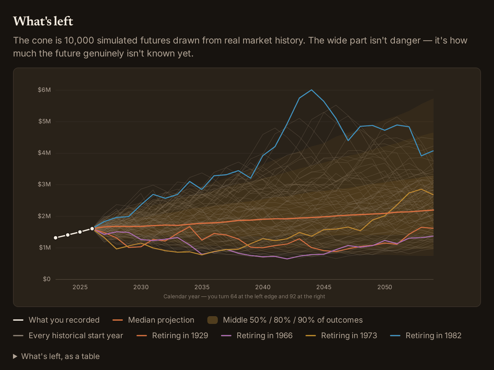Click the $6M y-axis label
This screenshot has height=370, width=494.
(x=44, y=90)
